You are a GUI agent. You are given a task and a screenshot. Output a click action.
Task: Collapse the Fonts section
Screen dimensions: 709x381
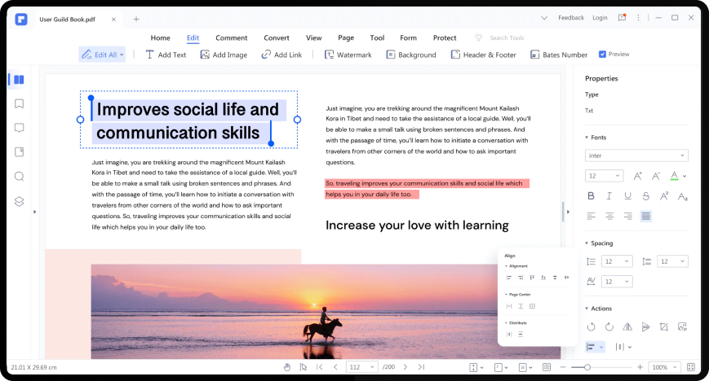(x=587, y=138)
